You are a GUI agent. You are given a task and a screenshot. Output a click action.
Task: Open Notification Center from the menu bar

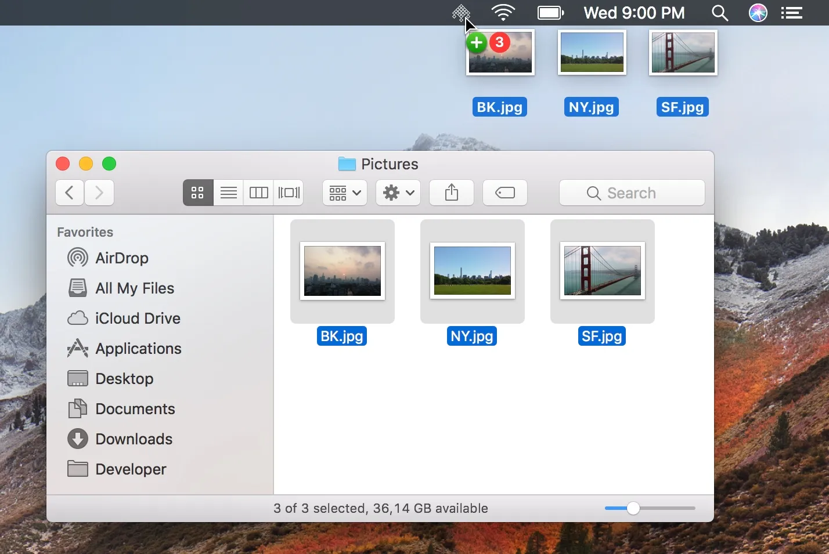coord(791,12)
